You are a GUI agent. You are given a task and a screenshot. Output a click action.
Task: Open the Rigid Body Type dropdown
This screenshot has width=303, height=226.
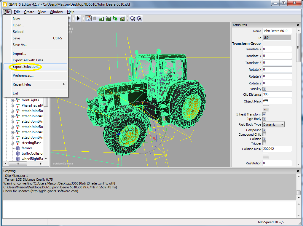[x=273, y=124]
